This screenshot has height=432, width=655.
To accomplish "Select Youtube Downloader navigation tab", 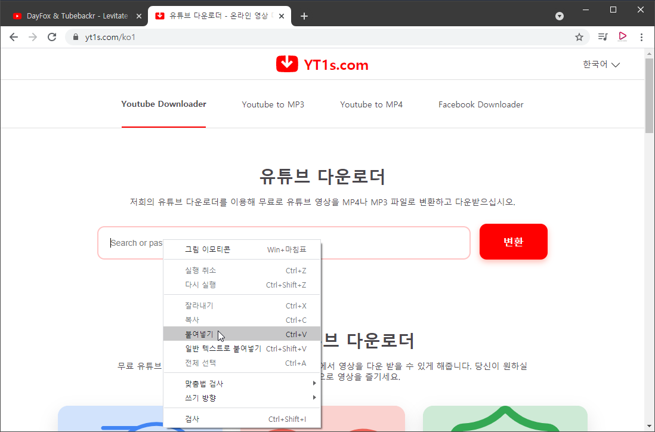I will click(x=163, y=104).
